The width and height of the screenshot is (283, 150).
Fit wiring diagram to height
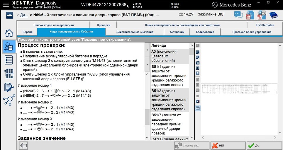198,73
